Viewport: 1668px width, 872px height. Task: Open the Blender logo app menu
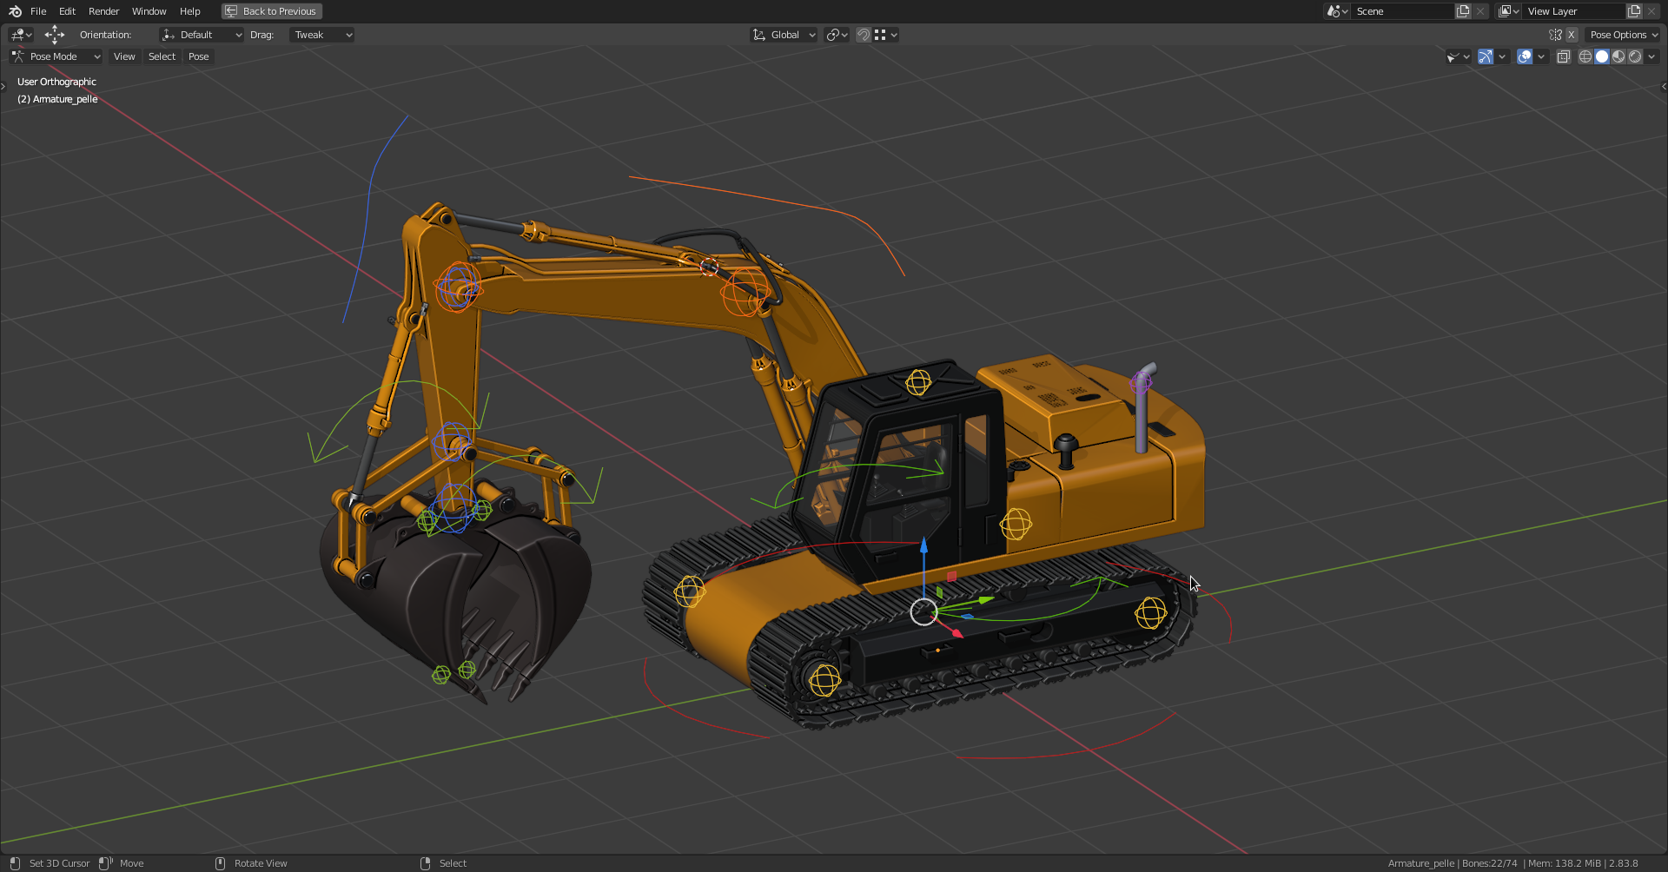tap(15, 11)
